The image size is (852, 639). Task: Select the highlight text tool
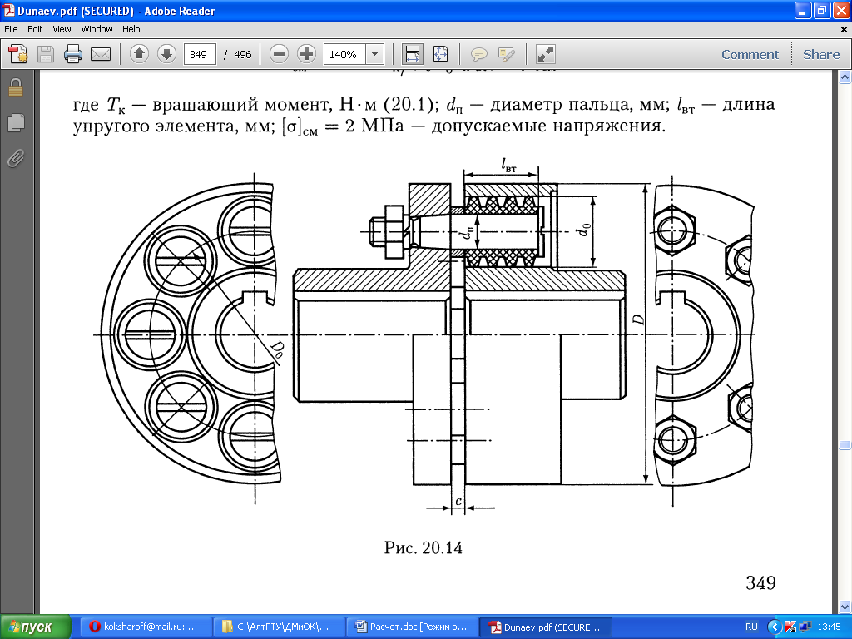[507, 54]
